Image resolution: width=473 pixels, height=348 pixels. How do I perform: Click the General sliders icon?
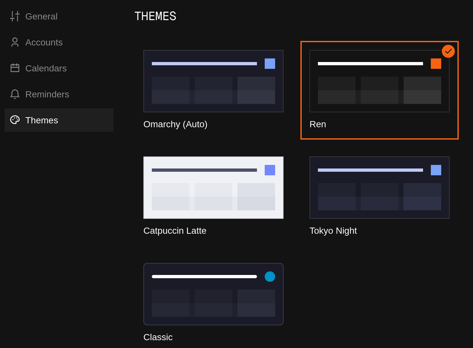click(15, 16)
